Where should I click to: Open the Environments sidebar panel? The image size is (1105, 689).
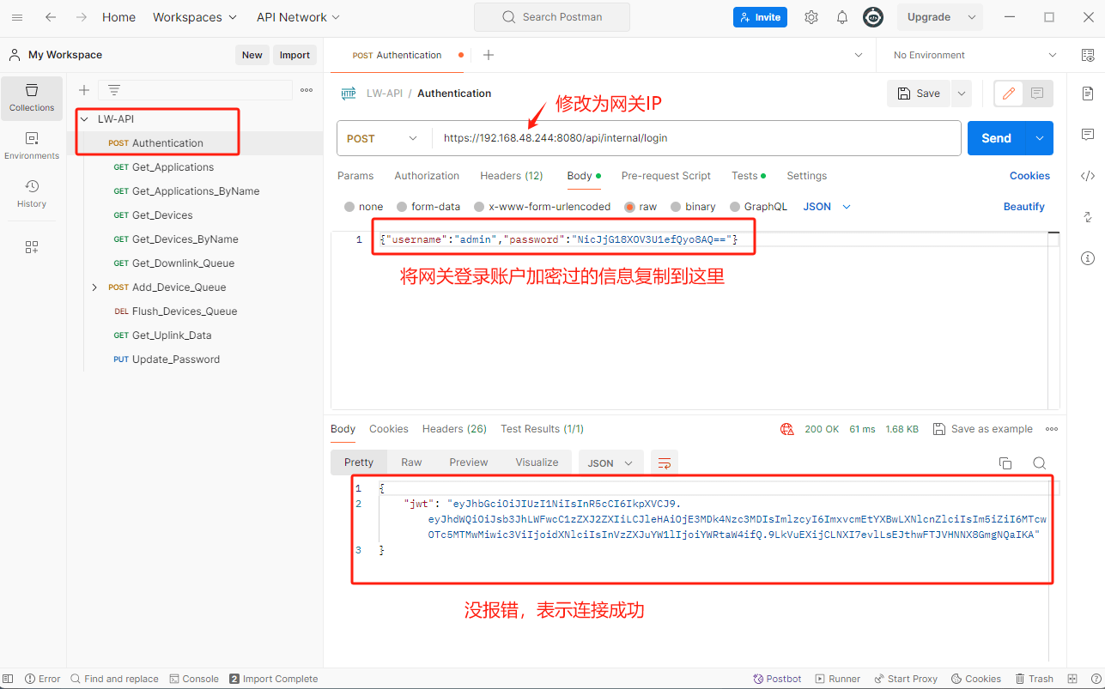coord(32,146)
